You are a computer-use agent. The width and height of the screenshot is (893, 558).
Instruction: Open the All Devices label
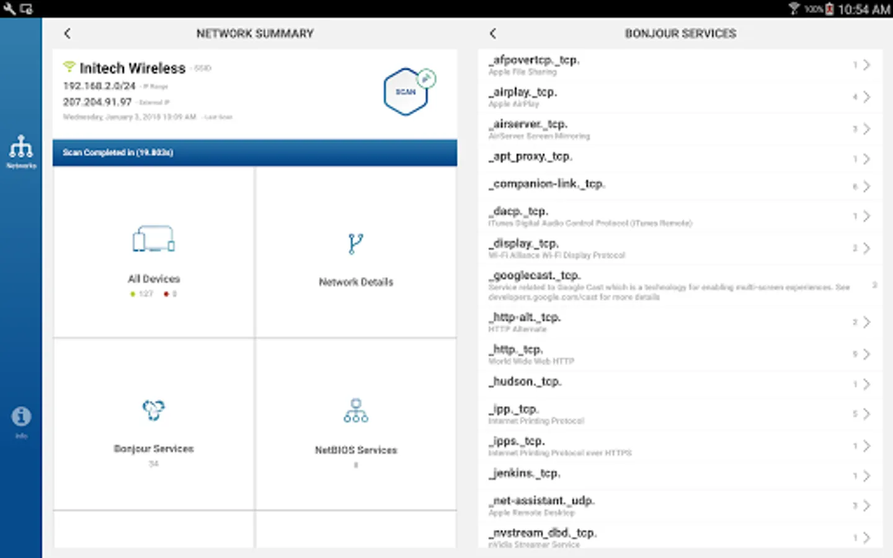point(154,279)
